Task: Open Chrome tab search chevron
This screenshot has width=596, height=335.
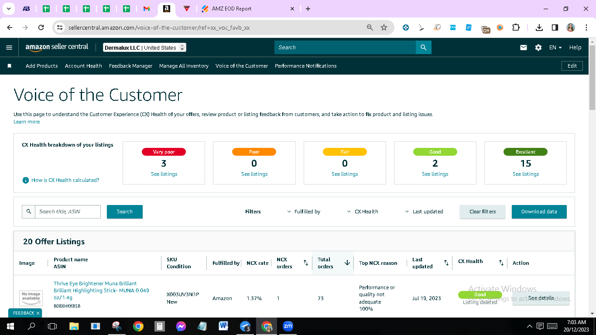Action: pyautogui.click(x=9, y=9)
